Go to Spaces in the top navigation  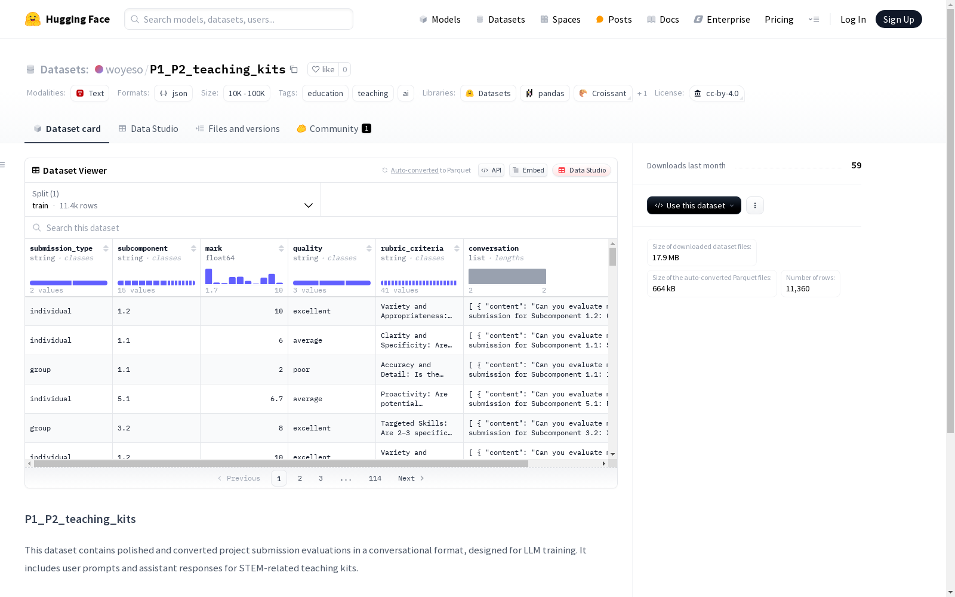[x=560, y=19]
